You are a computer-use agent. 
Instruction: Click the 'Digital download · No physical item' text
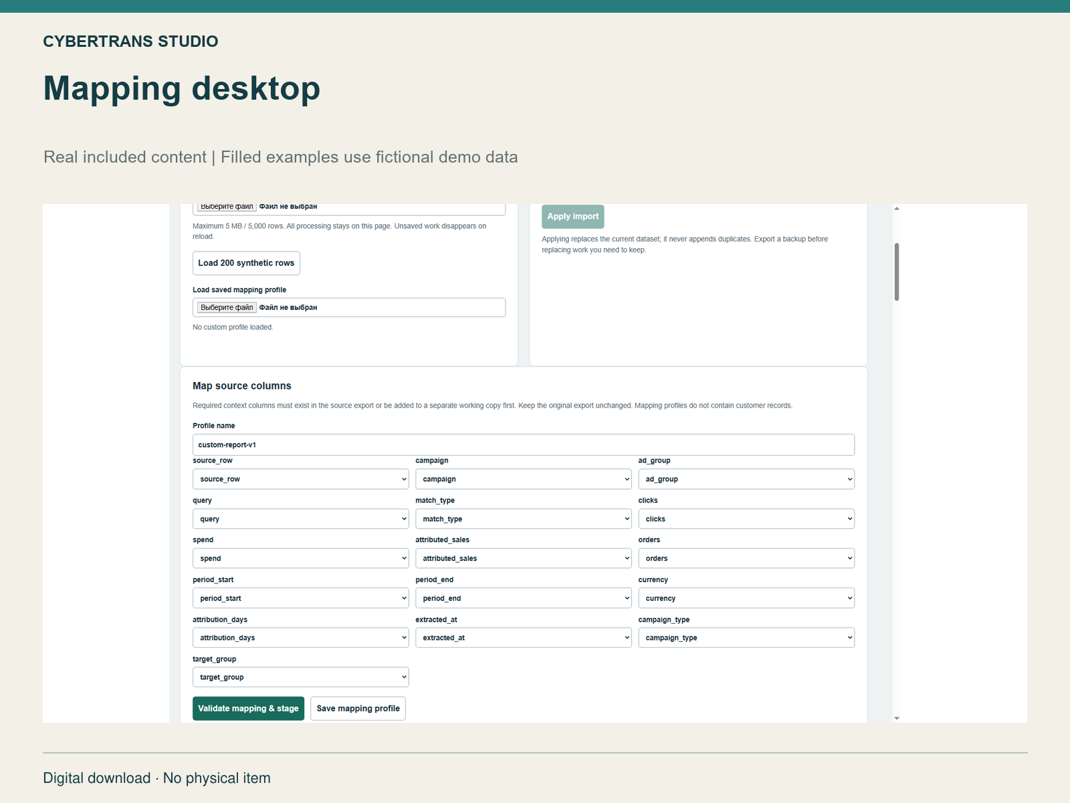(157, 778)
